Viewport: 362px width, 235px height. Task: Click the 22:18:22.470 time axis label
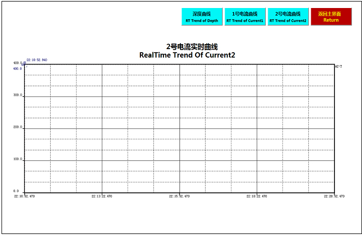click(257, 196)
